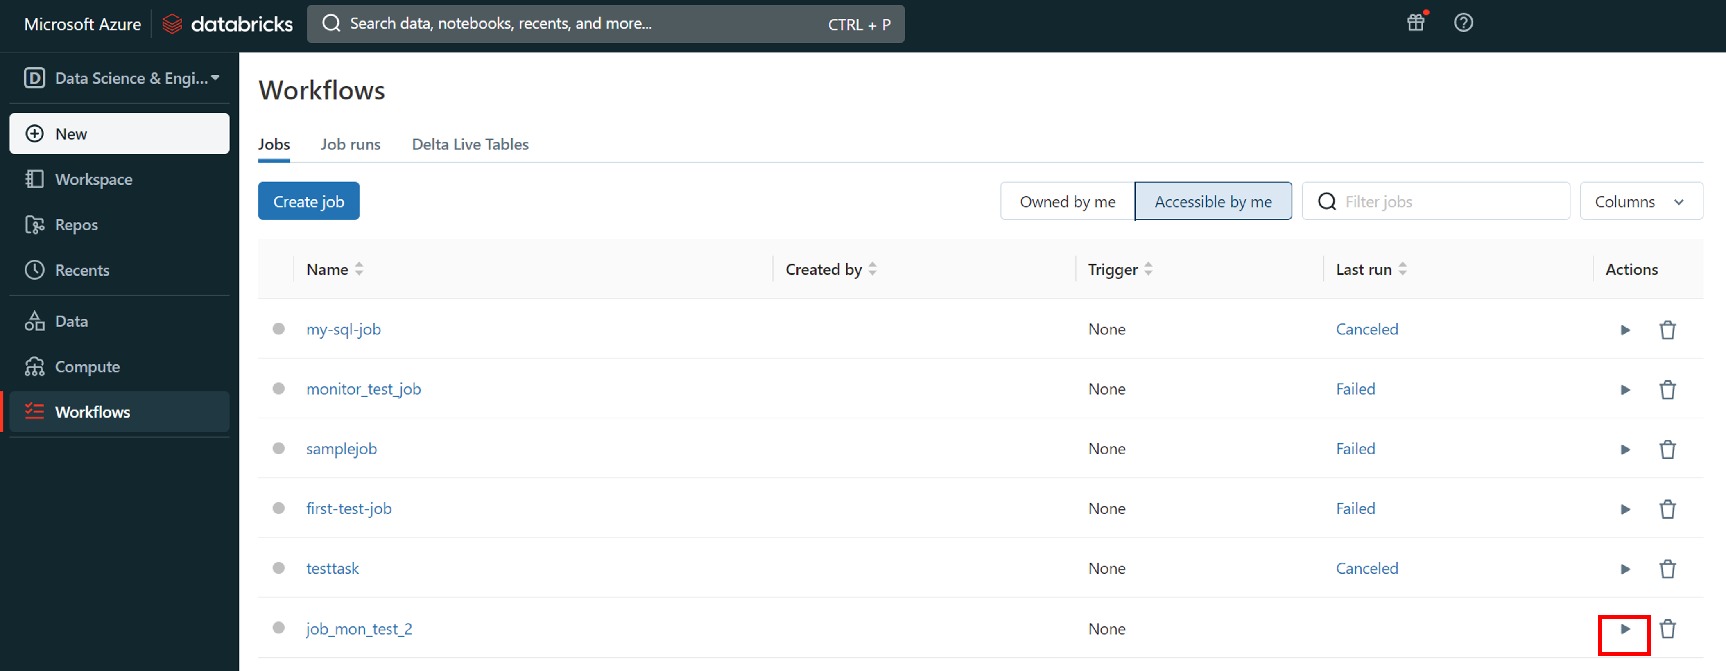Click the Filter jobs input field
The height and width of the screenshot is (671, 1726).
point(1447,201)
